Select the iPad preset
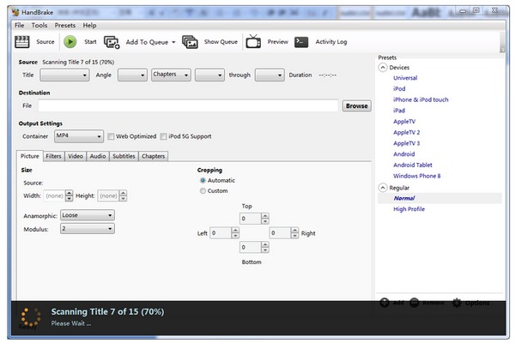 pos(399,111)
